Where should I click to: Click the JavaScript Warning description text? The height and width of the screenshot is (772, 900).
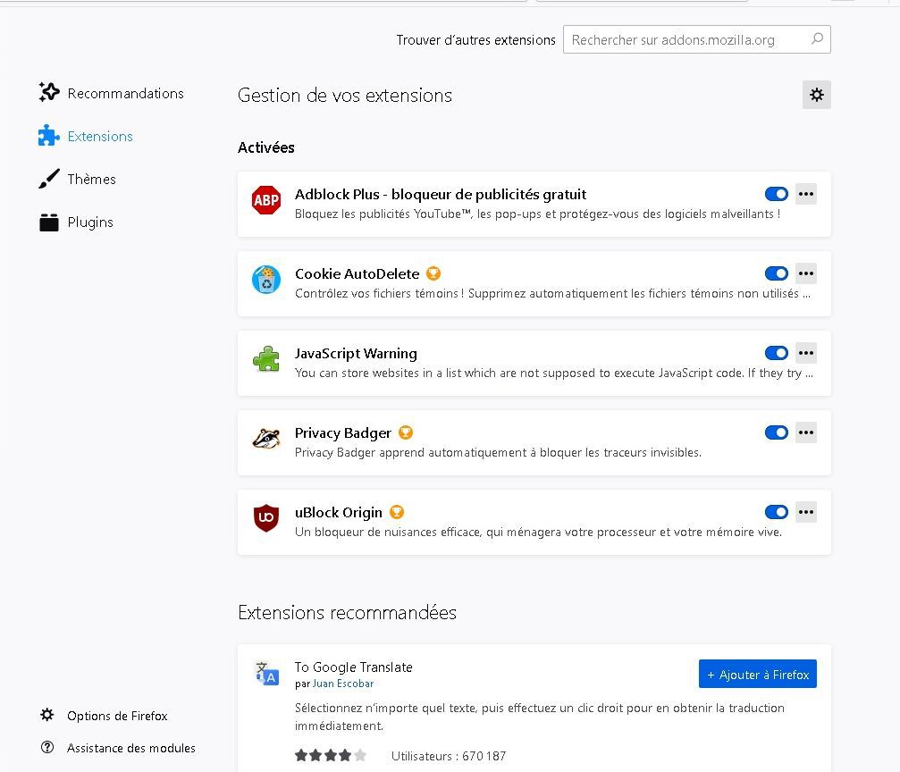coord(554,373)
